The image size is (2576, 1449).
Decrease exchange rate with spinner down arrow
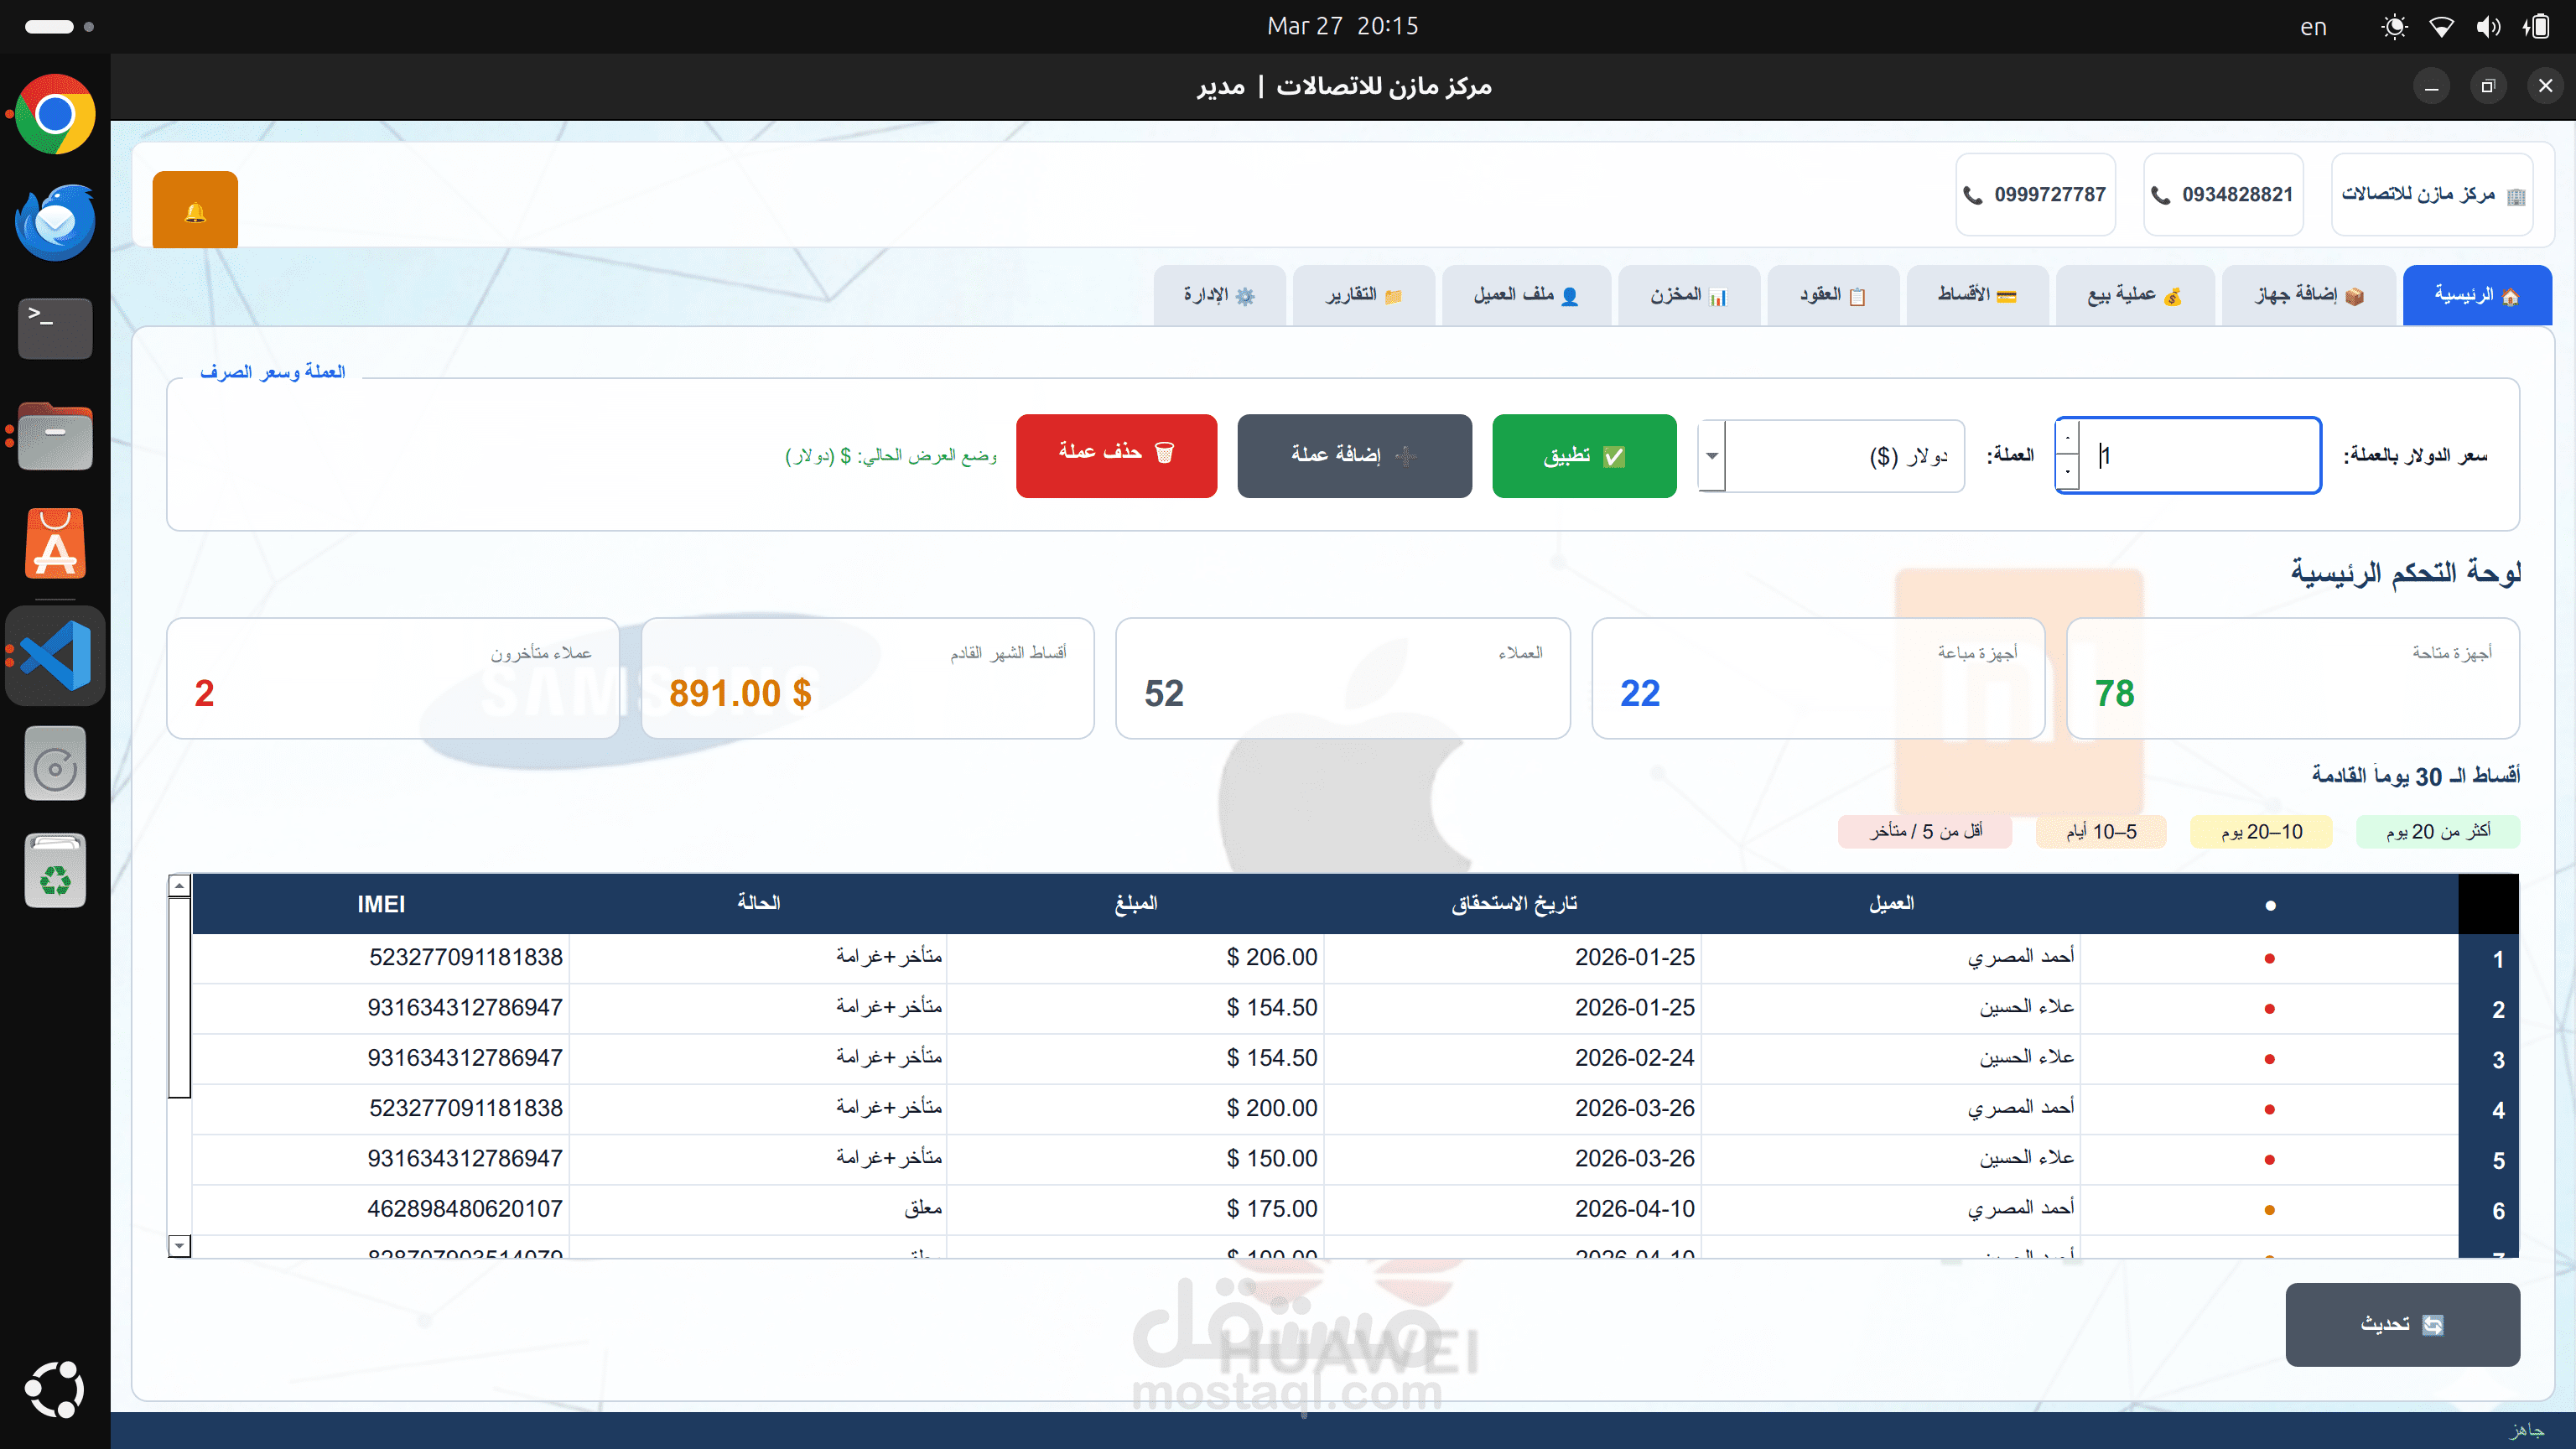(2068, 472)
